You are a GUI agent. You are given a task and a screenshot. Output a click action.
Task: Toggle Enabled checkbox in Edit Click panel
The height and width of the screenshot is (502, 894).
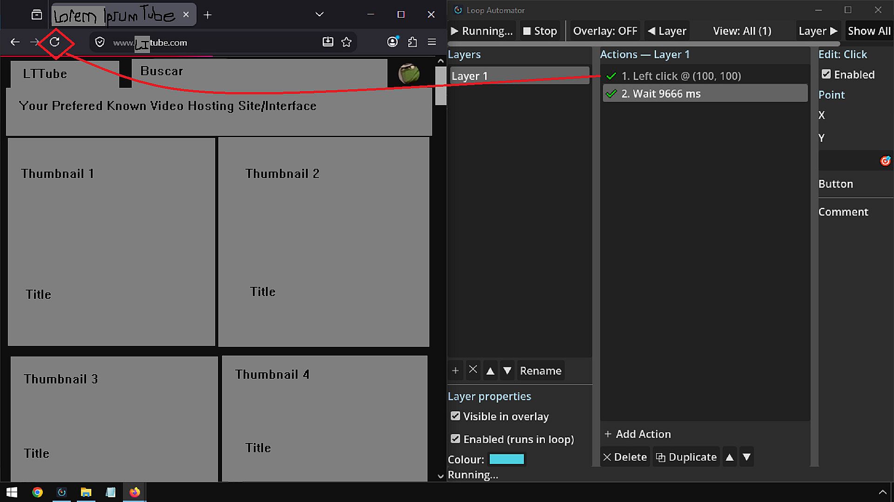[826, 74]
